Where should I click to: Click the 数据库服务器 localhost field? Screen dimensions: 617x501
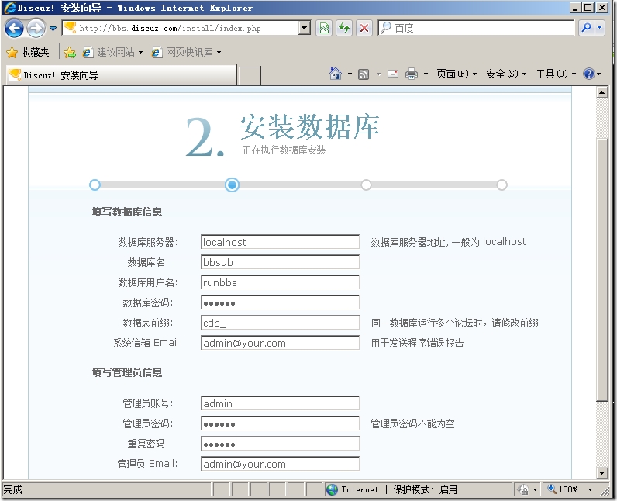(x=280, y=242)
